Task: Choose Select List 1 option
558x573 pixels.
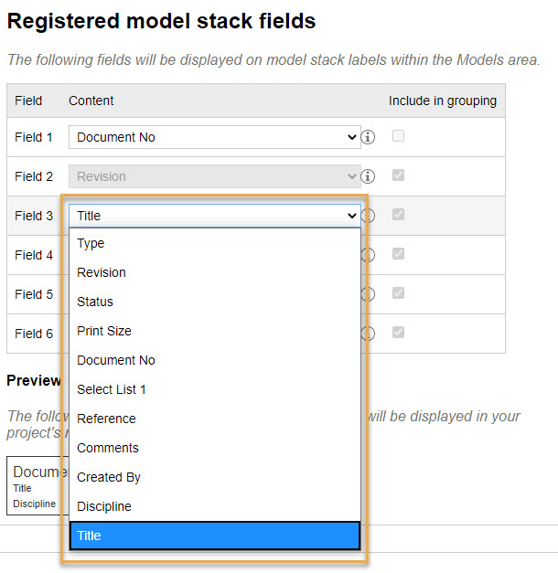Action: pyautogui.click(x=215, y=389)
